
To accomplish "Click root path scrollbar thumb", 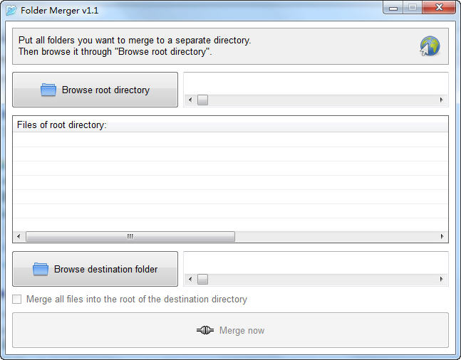I will click(202, 100).
